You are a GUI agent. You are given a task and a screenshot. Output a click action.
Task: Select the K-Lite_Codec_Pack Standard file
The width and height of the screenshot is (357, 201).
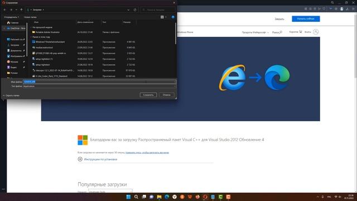point(51,76)
